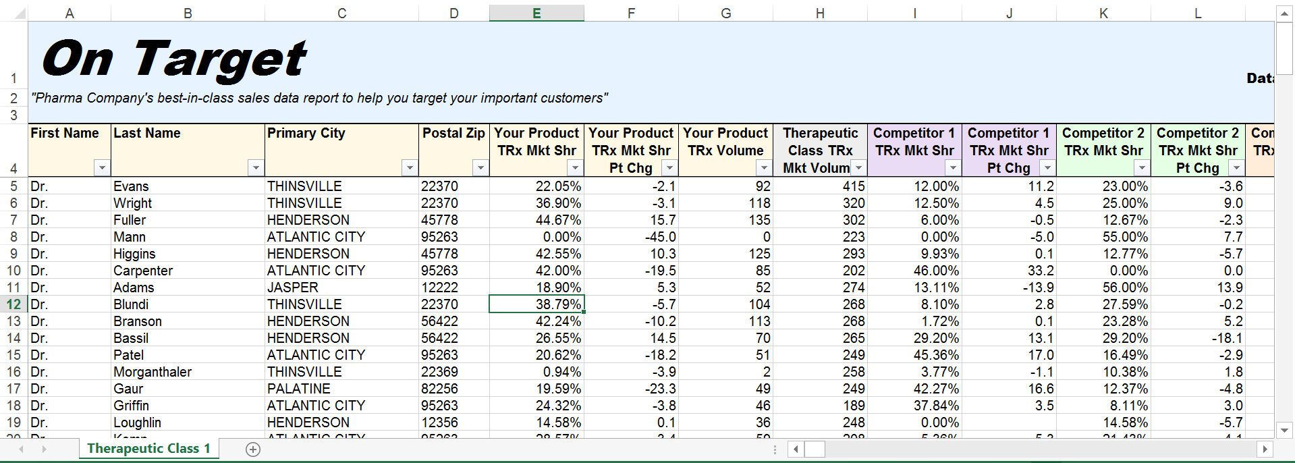Select the Therapeutic Class 1 sheet tab

[149, 449]
